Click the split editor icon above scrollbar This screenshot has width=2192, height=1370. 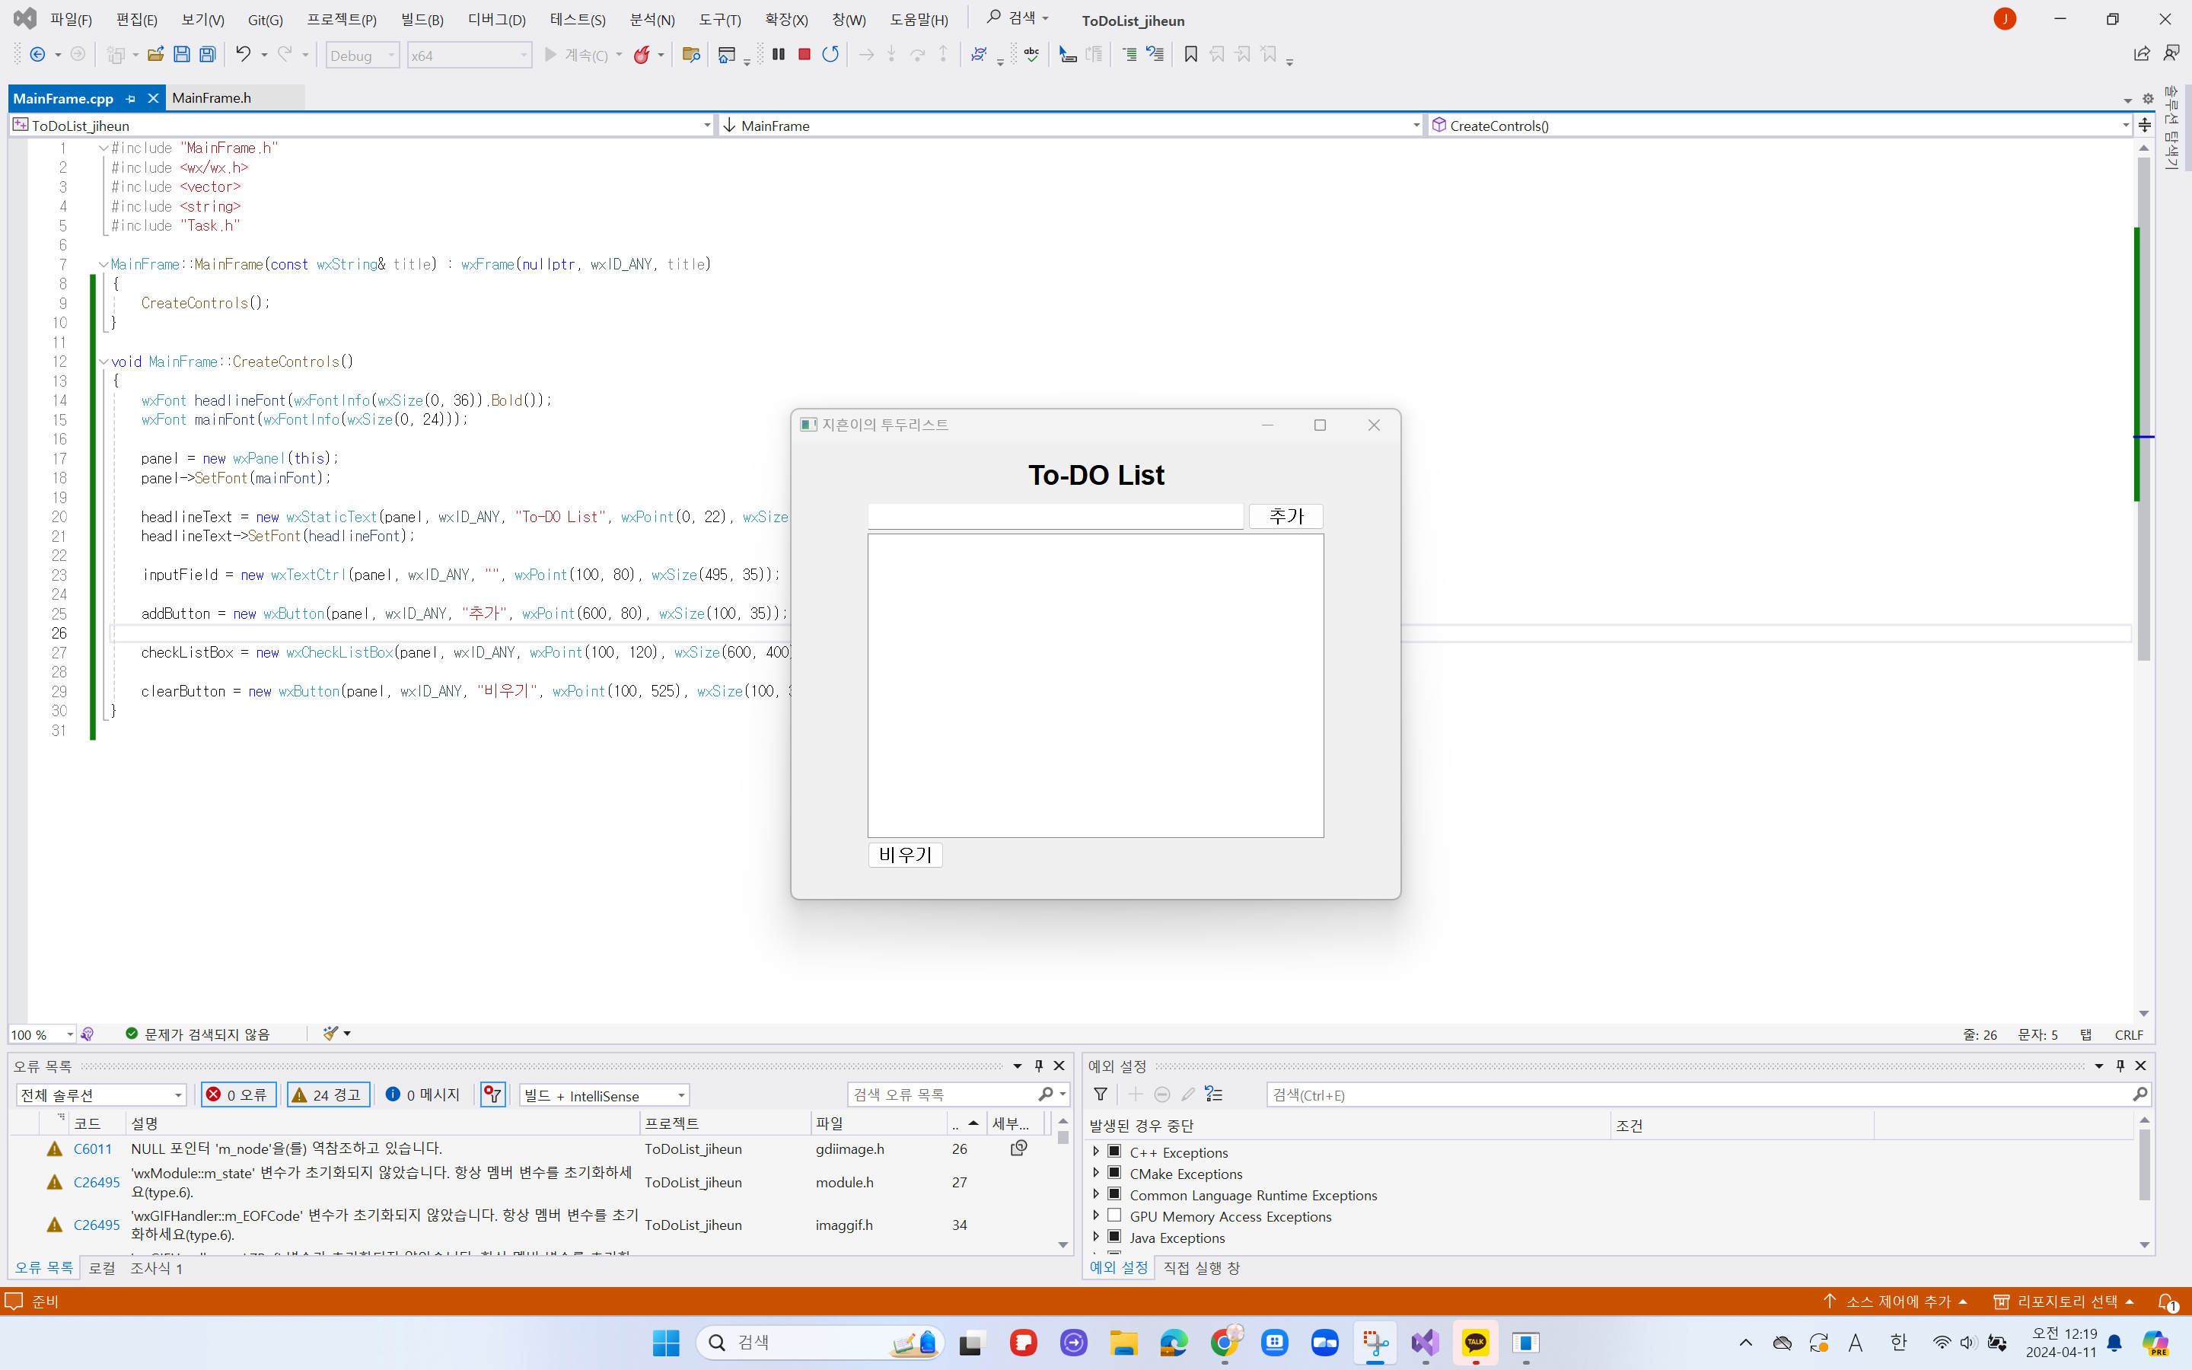2144,125
